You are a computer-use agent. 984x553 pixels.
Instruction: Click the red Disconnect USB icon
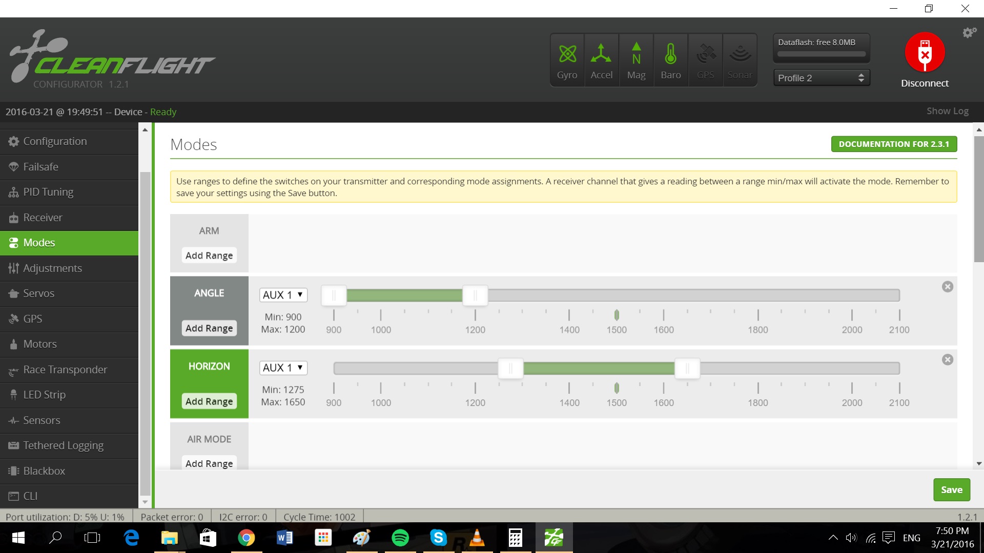coord(925,53)
